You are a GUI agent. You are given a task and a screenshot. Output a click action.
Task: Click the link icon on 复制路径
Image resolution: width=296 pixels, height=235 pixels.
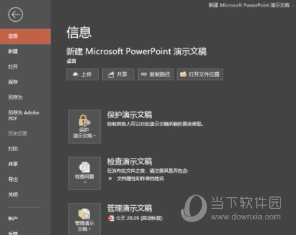pos(144,74)
